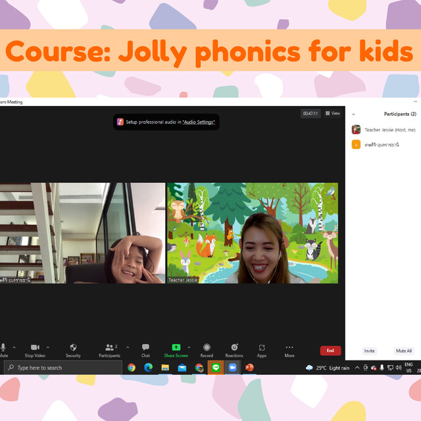Screen dimensions: 421x421
Task: Click the microphone icon in the system tray
Action: [382, 368]
